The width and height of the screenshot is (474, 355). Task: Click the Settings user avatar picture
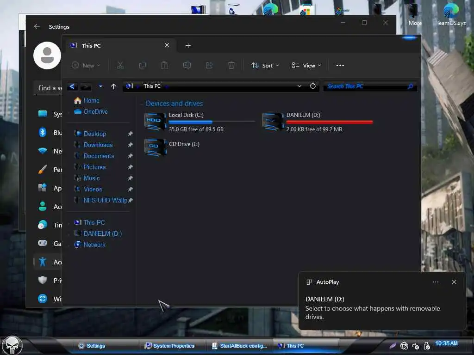coord(47,55)
